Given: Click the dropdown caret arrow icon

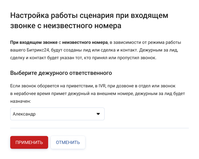Looking at the screenshot, I should coord(98,114).
